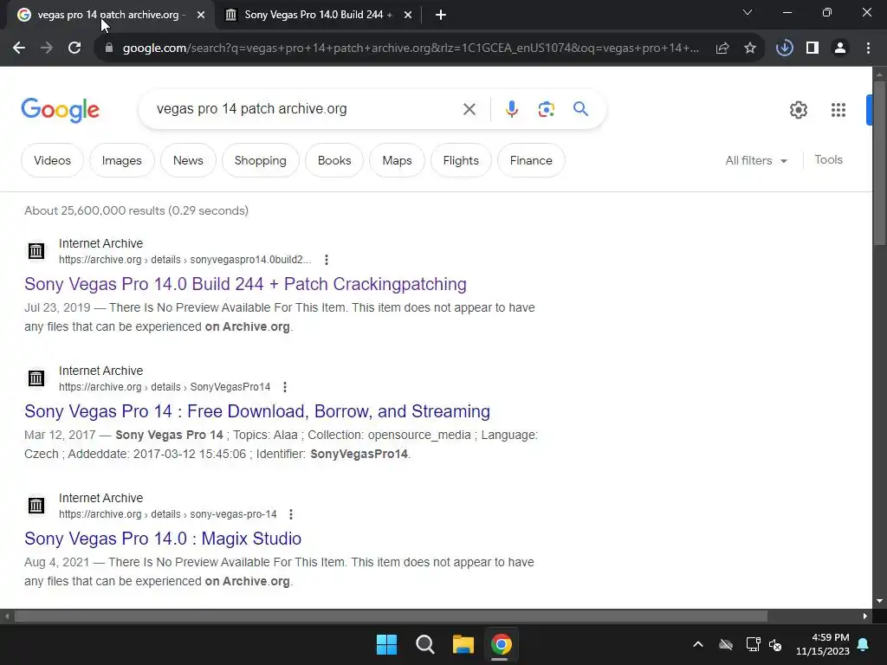887x665 pixels.
Task: View site info via the lock icon
Action: point(108,48)
